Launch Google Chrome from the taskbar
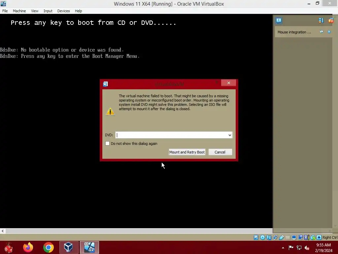This screenshot has width=338, height=254. 48,247
